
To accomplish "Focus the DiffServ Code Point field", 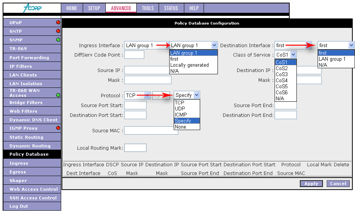I will click(134, 55).
